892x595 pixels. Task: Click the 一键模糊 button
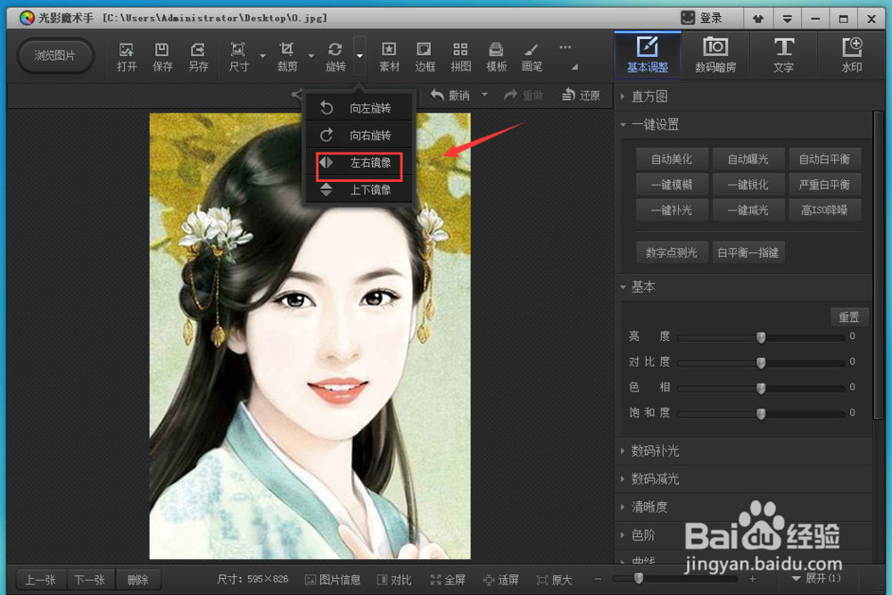pyautogui.click(x=672, y=185)
